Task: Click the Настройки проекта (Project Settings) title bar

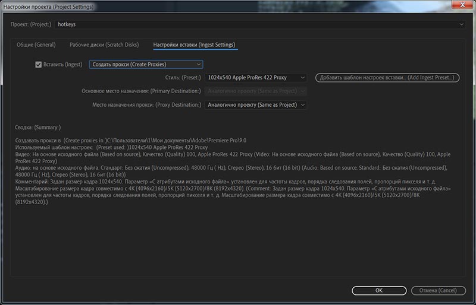Action: click(178, 6)
